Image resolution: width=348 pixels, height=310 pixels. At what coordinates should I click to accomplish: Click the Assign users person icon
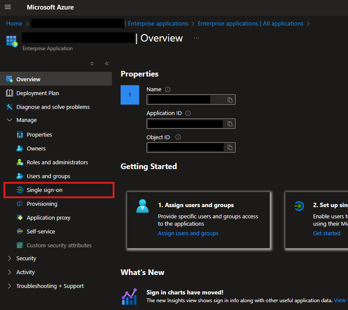pyautogui.click(x=142, y=206)
